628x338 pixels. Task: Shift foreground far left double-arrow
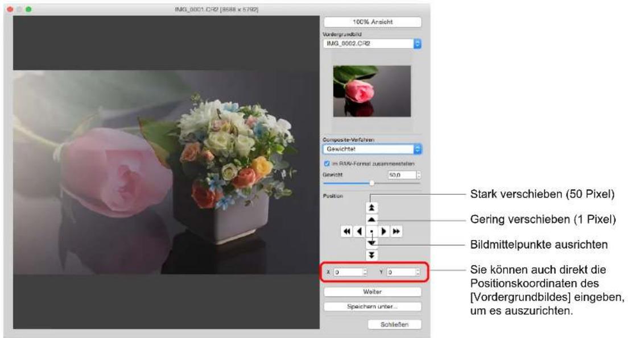point(347,231)
